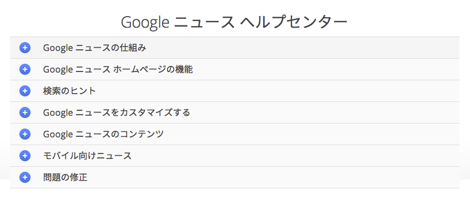Click the plus icon beside 問題の修正
The image size is (470, 200).
tap(25, 177)
